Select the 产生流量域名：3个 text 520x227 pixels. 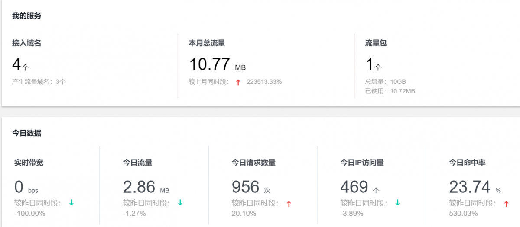[x=39, y=82]
